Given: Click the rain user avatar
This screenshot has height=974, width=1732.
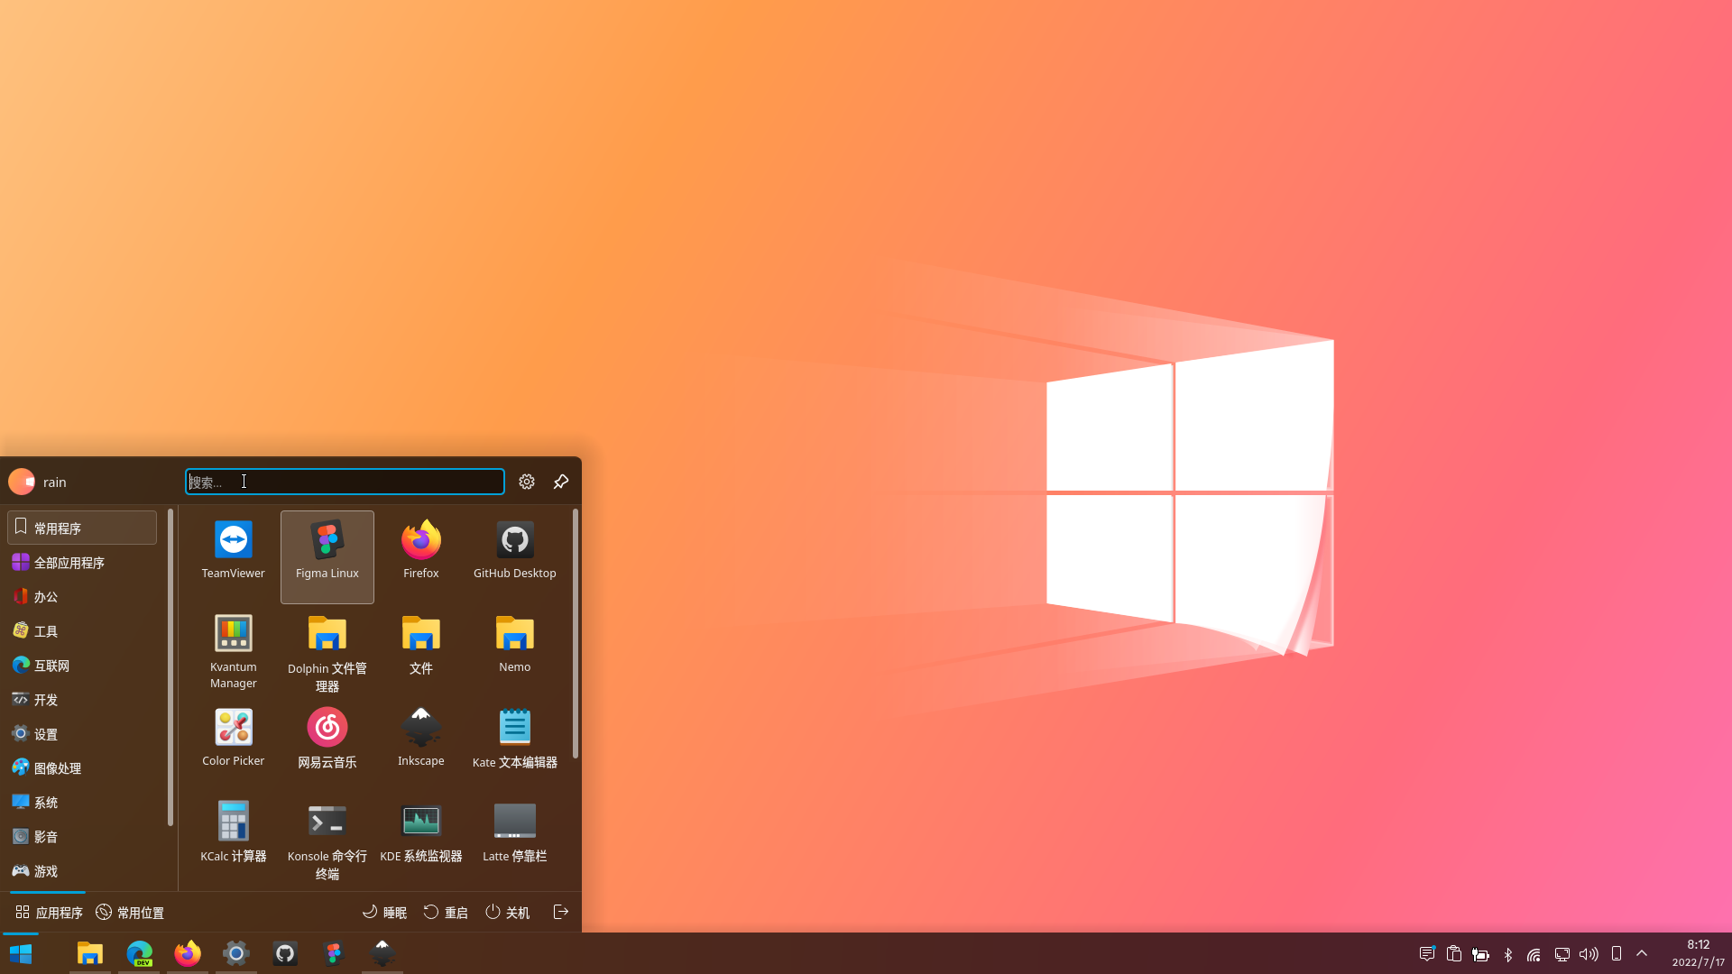Looking at the screenshot, I should tap(22, 482).
